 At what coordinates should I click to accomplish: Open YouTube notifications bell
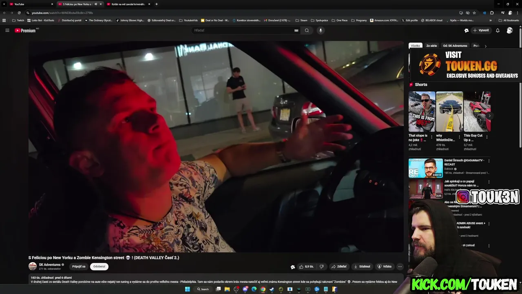(x=498, y=30)
